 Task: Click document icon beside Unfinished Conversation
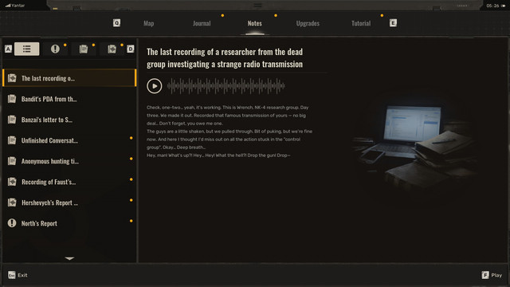pos(12,140)
